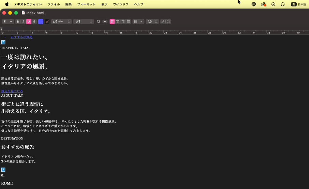The width and height of the screenshot is (309, 189).
Task: Click the missing image placeholder above 01
Action: pyautogui.click(x=3, y=170)
